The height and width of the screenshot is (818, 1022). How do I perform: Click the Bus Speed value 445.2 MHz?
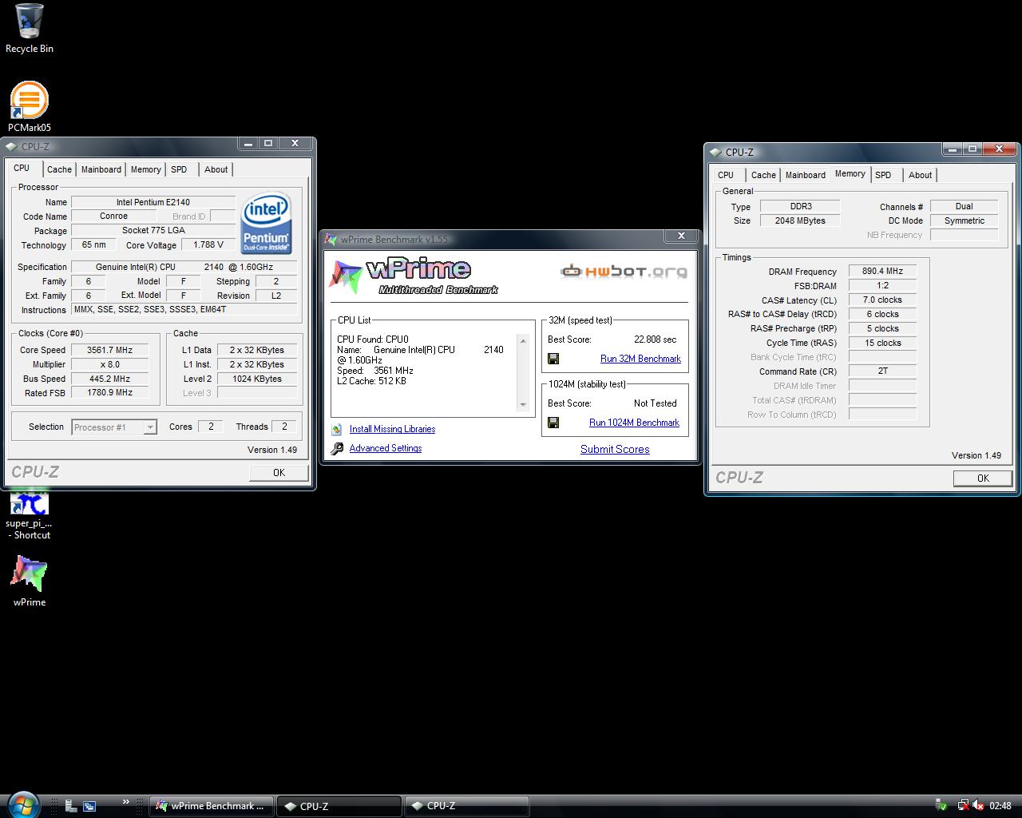click(x=110, y=379)
